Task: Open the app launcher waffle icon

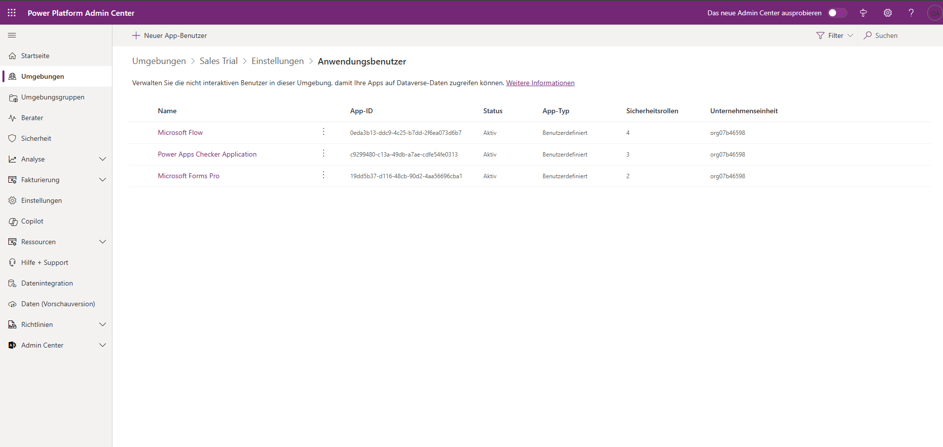Action: click(x=12, y=13)
